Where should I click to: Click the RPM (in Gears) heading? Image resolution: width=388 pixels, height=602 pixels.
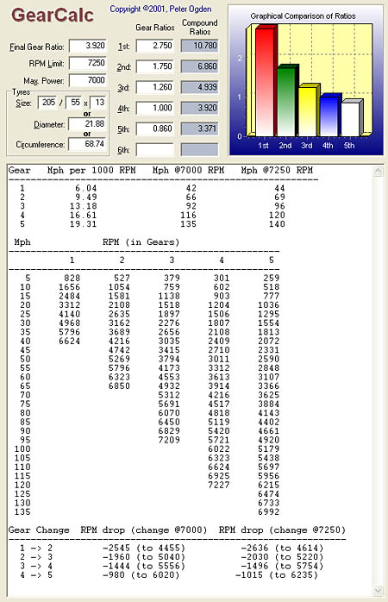tap(141, 242)
